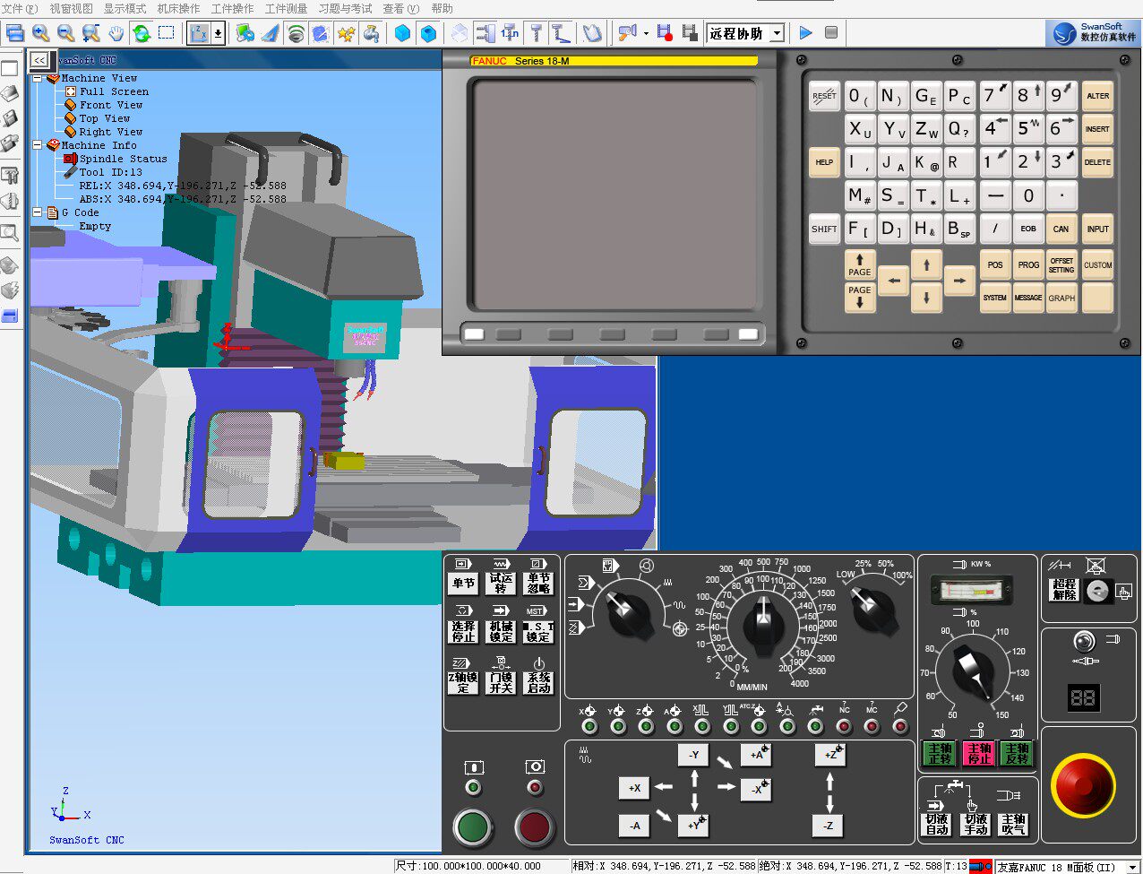Click the PROG function key
This screenshot has height=874, width=1143.
pos(1028,265)
